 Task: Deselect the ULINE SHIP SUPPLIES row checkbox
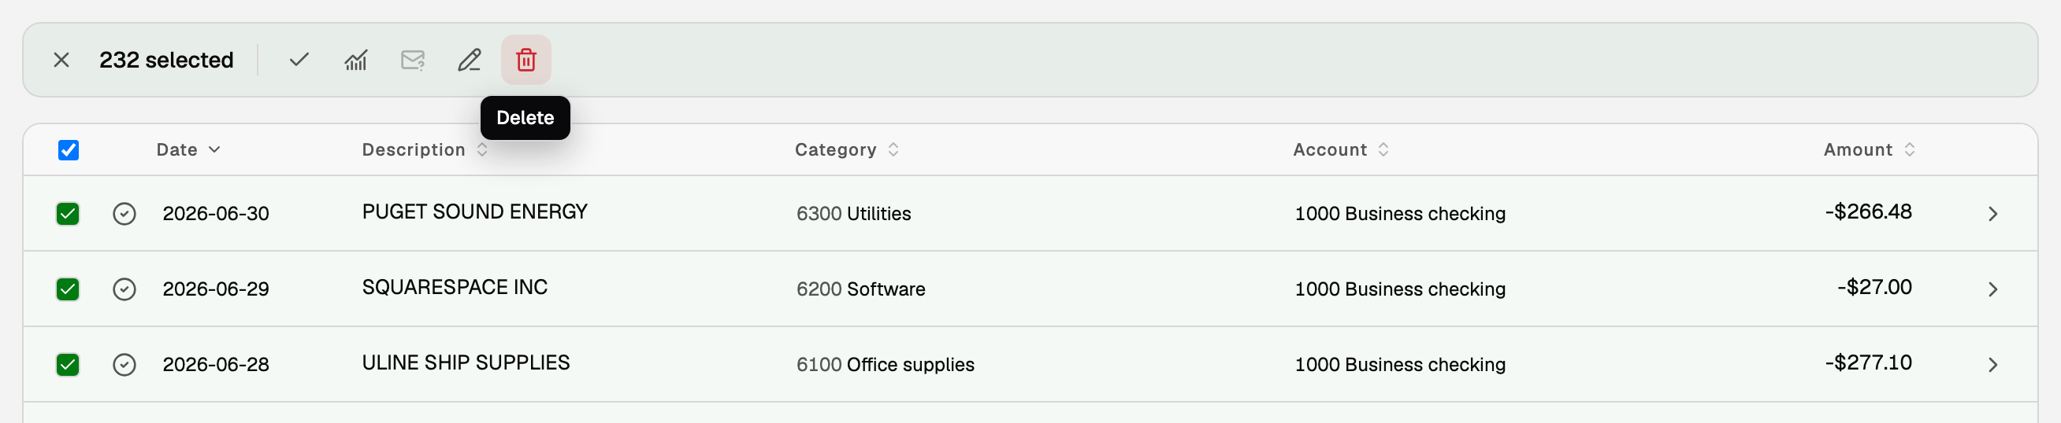[68, 365]
